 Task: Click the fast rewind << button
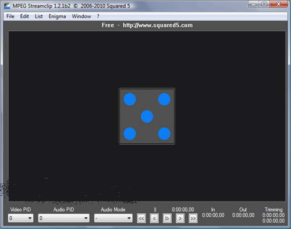point(141,219)
